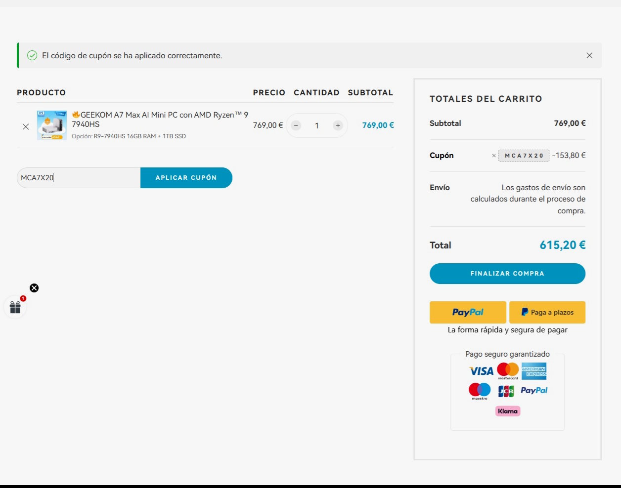Click the product subtotal 769,00 € in blue
The height and width of the screenshot is (488, 621).
coord(378,125)
